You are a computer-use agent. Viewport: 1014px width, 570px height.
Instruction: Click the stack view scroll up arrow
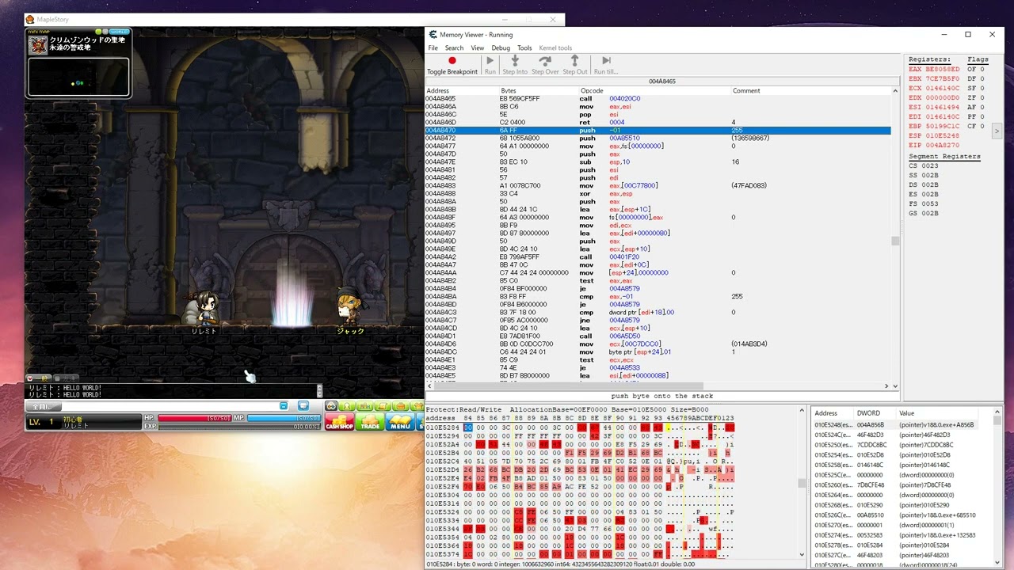997,413
